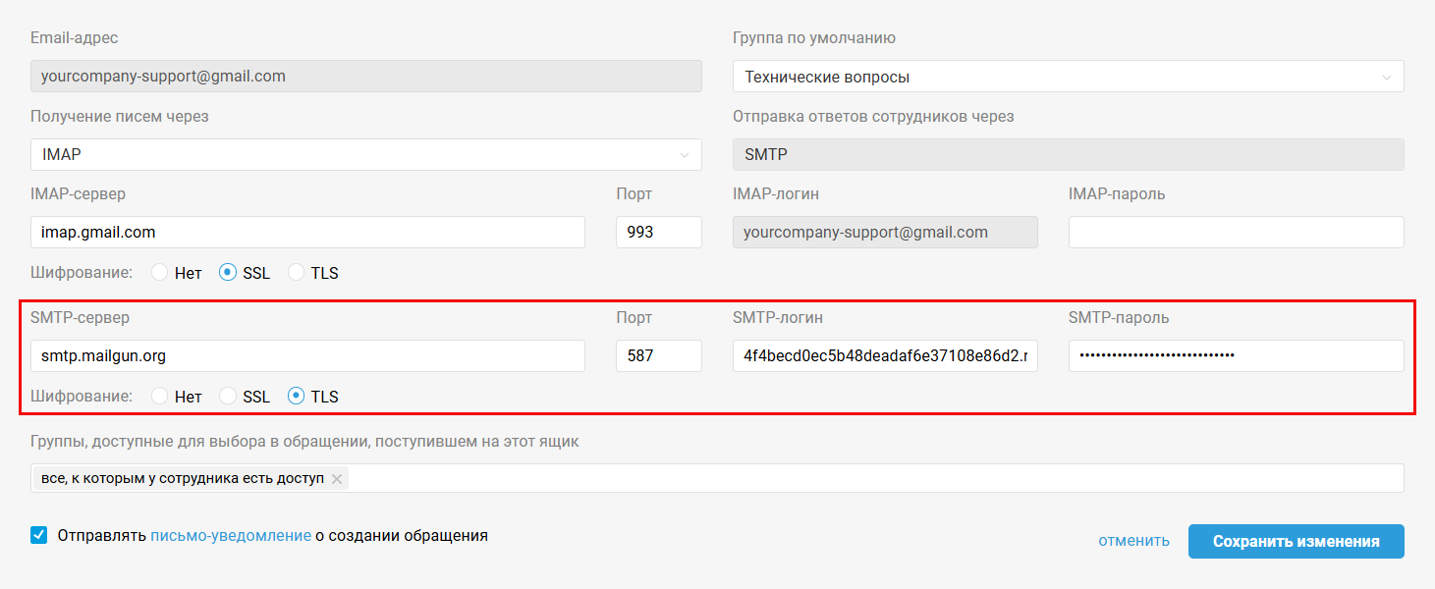The width and height of the screenshot is (1435, 589).
Task: Choose TLS encryption for SMTP
Action: click(296, 397)
